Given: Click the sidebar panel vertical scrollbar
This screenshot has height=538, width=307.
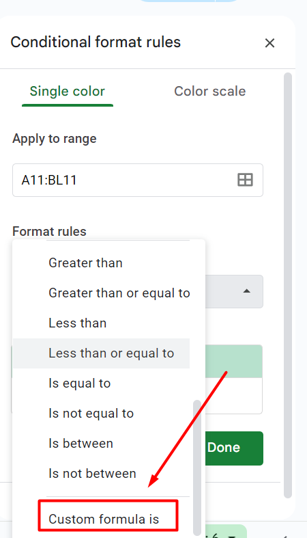Looking at the screenshot, I should pos(288,285).
